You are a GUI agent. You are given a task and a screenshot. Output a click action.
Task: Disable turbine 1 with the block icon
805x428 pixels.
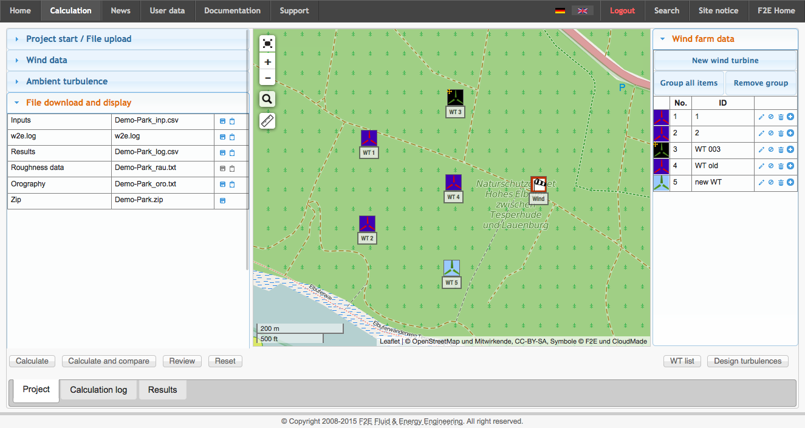tap(771, 117)
